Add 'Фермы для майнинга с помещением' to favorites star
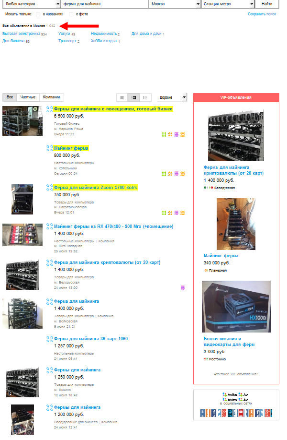This screenshot has height=440, width=287. (x=49, y=108)
